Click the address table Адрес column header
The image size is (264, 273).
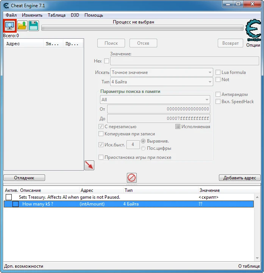(102, 190)
